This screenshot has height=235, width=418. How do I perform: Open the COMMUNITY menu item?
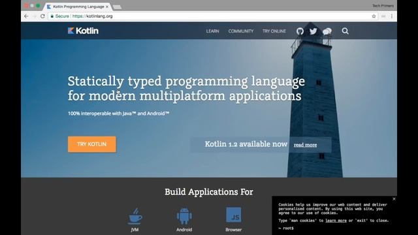click(x=241, y=31)
